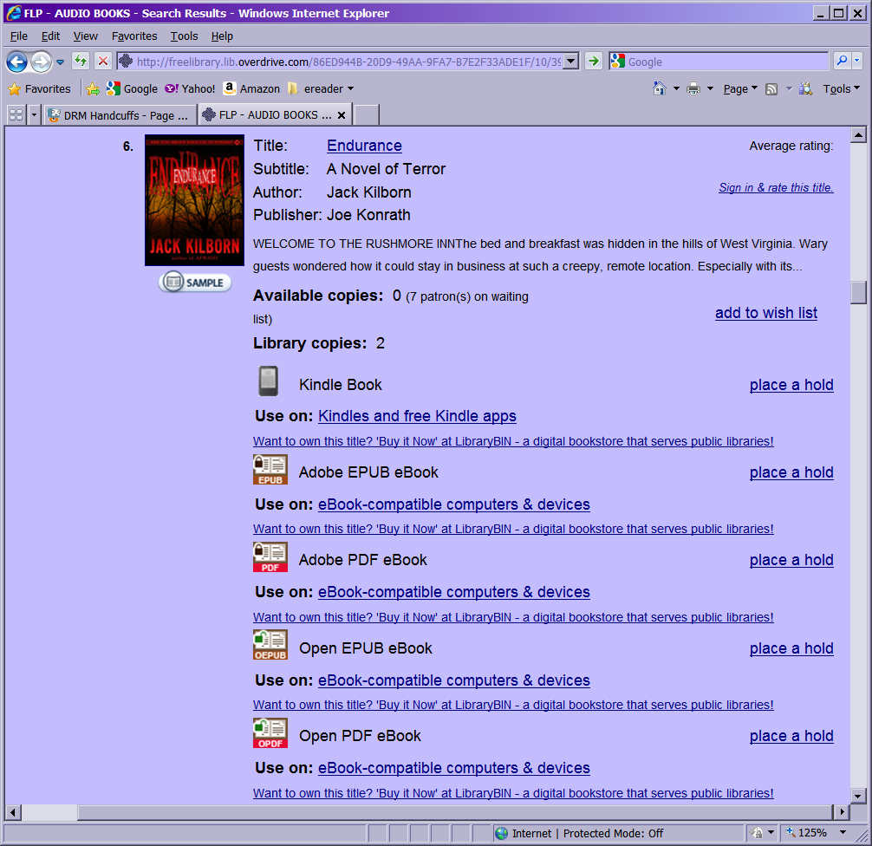Click the RSS feeds icon

point(771,89)
